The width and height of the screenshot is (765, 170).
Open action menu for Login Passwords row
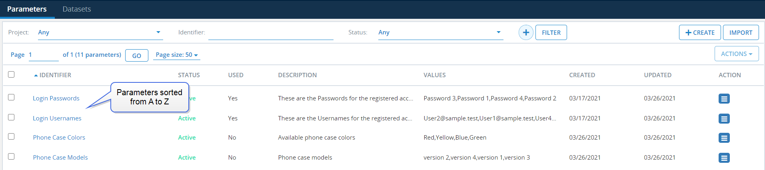pos(724,98)
